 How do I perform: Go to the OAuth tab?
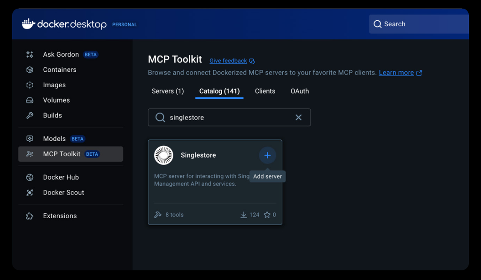click(300, 91)
